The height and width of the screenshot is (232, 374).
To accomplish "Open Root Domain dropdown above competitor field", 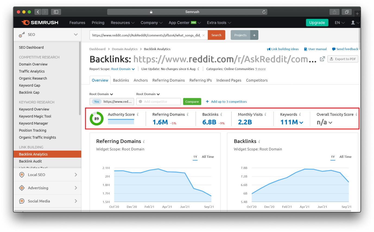I will [148, 94].
